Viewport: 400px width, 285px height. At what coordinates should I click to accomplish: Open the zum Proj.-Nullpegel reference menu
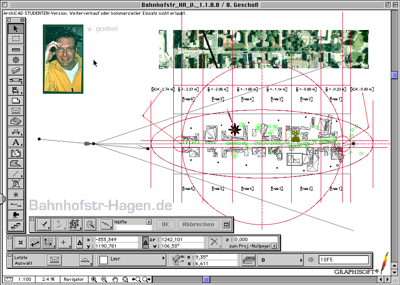[274, 246]
